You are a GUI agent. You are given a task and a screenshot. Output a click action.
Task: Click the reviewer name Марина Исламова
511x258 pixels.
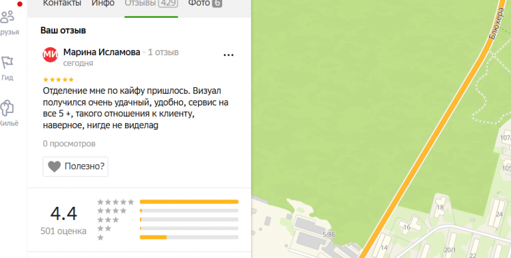[102, 52]
